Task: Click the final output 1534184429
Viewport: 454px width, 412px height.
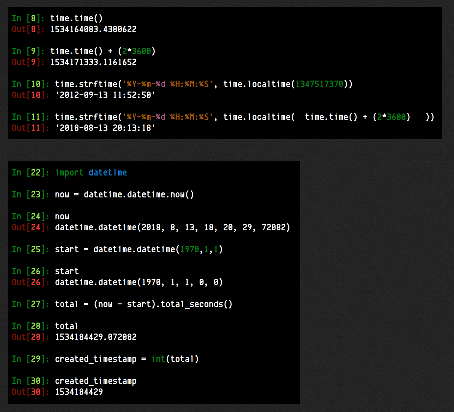Action: point(79,392)
